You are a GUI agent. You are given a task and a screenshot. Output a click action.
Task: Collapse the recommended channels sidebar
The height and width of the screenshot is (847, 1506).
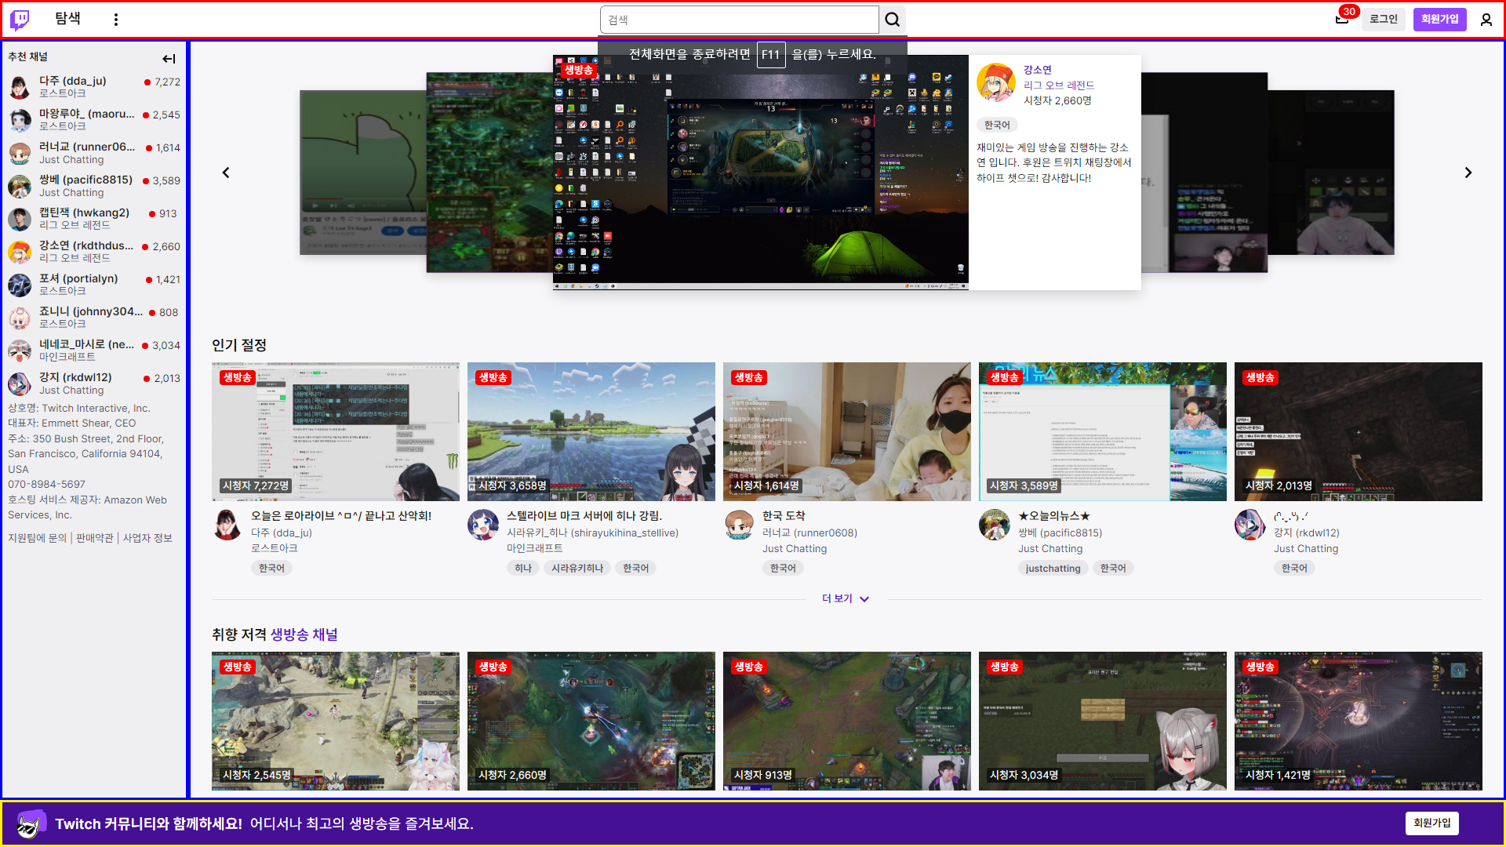pos(169,59)
